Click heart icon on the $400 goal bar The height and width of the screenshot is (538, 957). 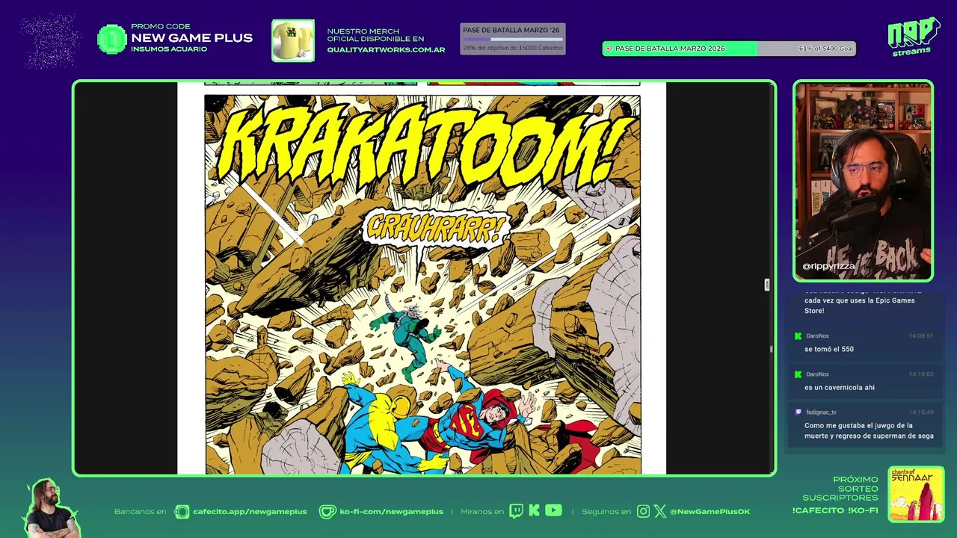pyautogui.click(x=609, y=49)
